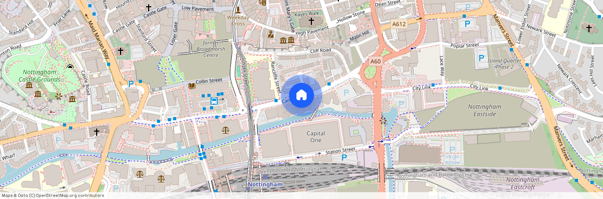The image size is (603, 199).
Task: Click the Nottingham Castle Grounds label
Action: pyautogui.click(x=40, y=76)
